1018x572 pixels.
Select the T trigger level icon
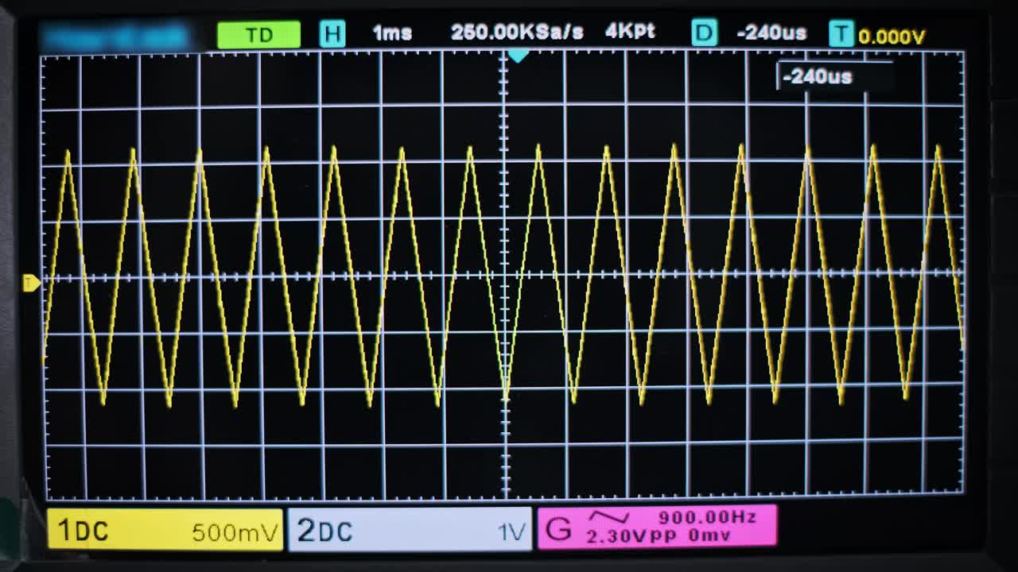841,34
